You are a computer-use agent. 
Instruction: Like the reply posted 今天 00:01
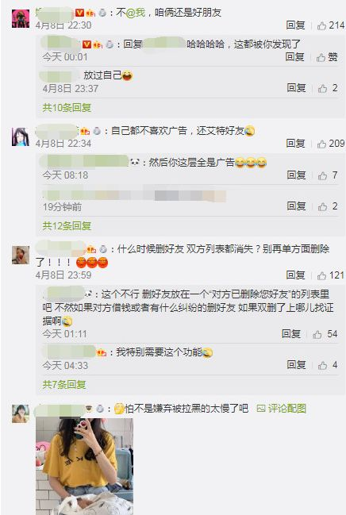tap(327, 57)
